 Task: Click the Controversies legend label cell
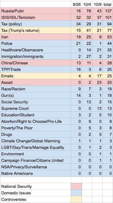(x=35, y=200)
